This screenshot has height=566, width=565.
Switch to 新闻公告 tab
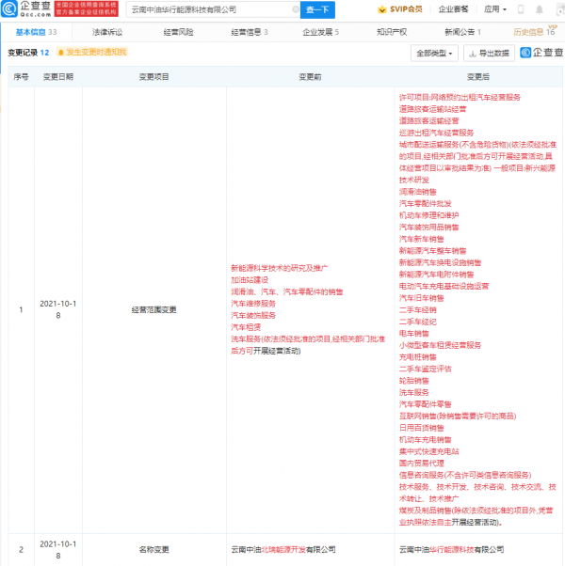[x=462, y=32]
